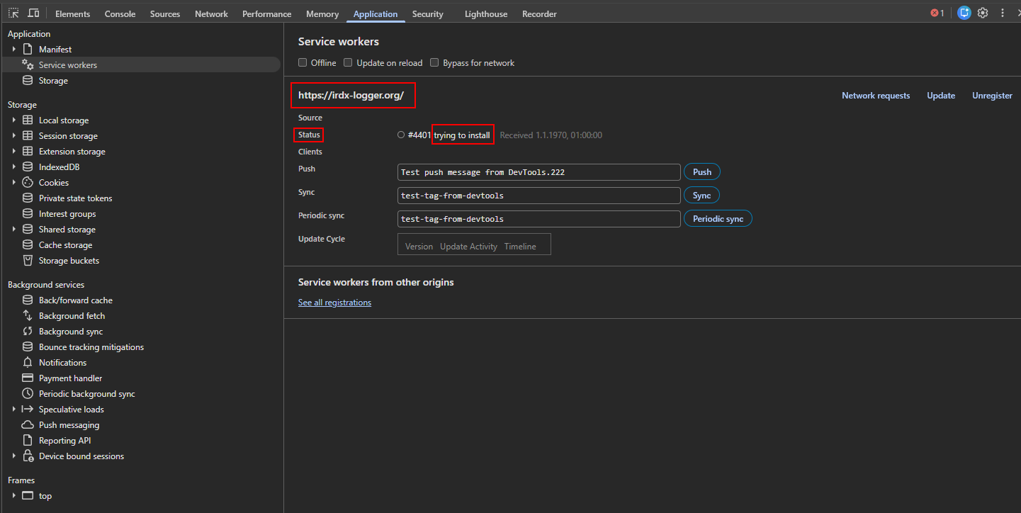1021x513 pixels.
Task: Click the Unregister link
Action: pos(992,96)
